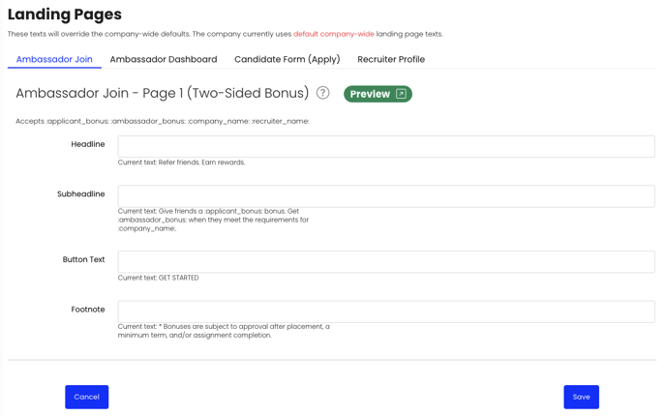Click the blue Cancel button
The image size is (666, 416).
tap(87, 397)
